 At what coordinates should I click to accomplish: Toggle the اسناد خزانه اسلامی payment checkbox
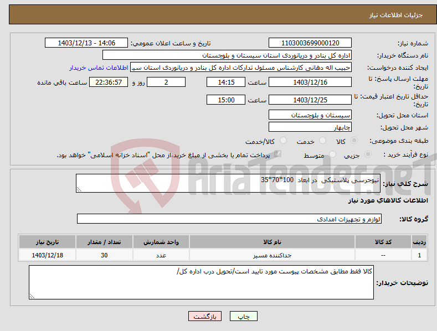pyautogui.click(x=277, y=153)
